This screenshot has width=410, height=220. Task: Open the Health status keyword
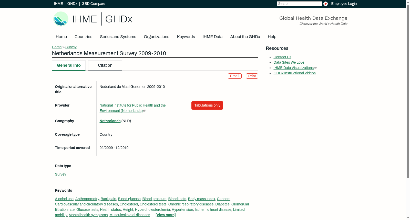110,210
